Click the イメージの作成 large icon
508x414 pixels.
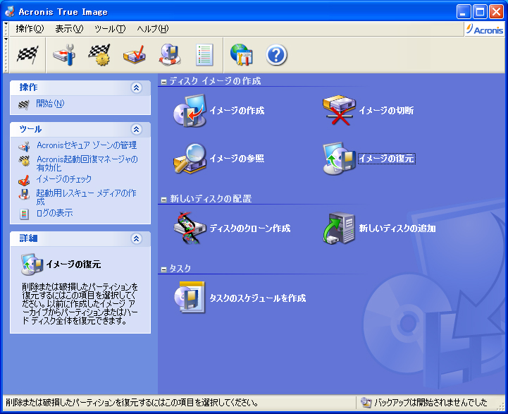[x=190, y=110]
